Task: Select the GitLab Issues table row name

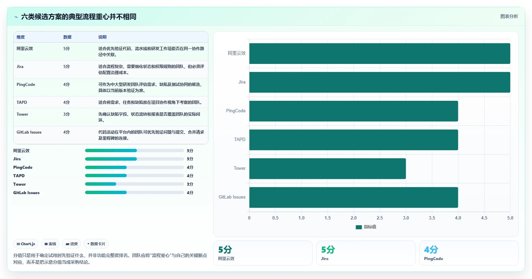Action: tap(29, 132)
